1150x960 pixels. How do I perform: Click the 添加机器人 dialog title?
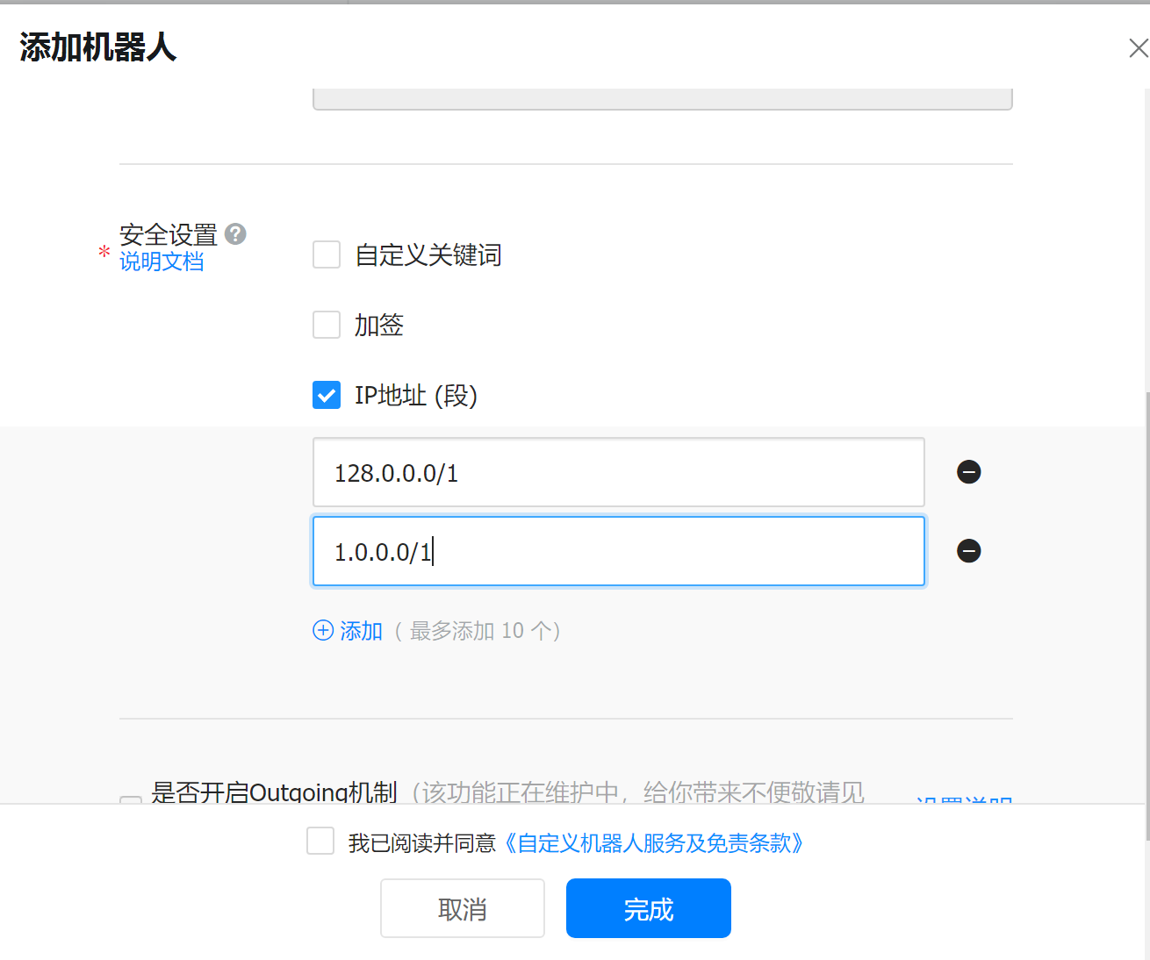click(98, 47)
